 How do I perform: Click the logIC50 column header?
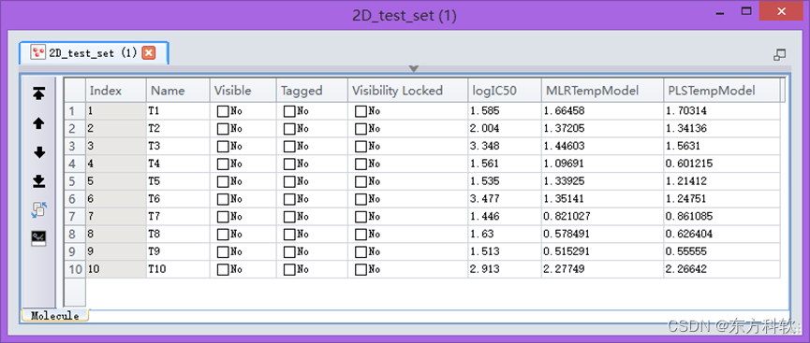[505, 91]
